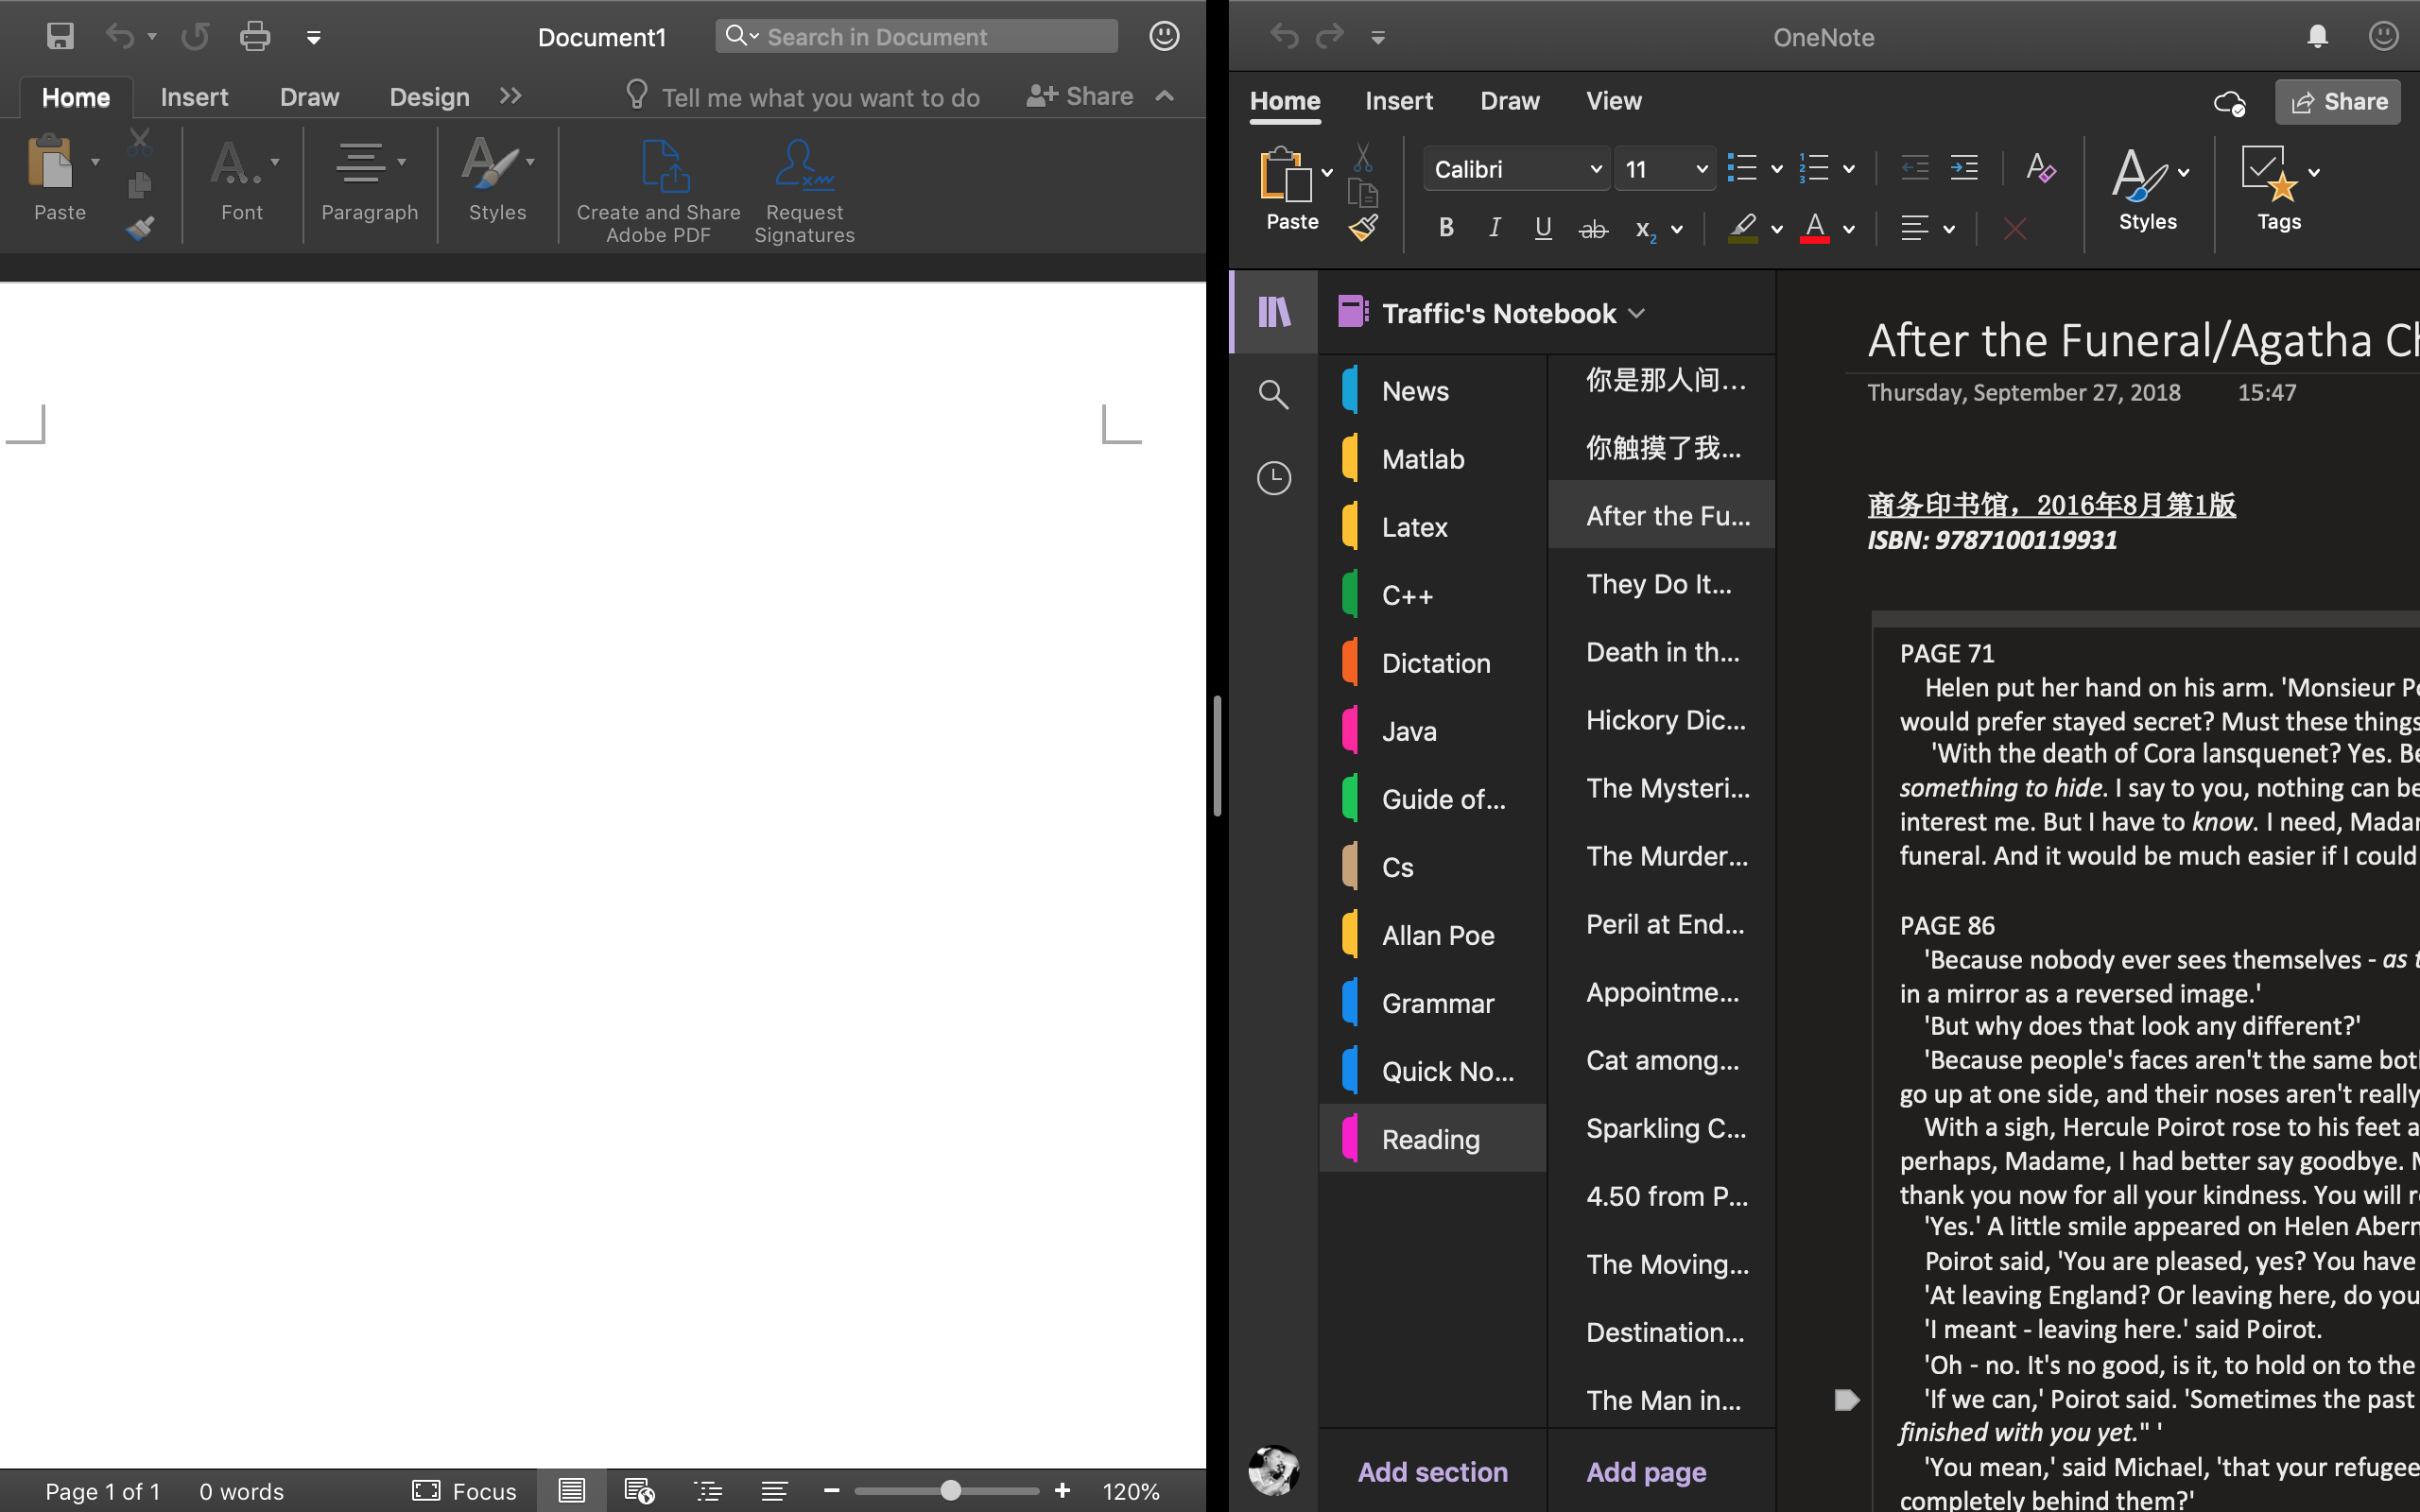Image resolution: width=2420 pixels, height=1512 pixels.
Task: Click the Cut scissors in OneNote
Action: coord(1362,157)
